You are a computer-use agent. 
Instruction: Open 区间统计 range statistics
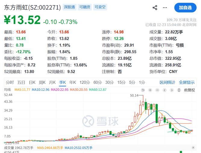[x=167, y=82]
